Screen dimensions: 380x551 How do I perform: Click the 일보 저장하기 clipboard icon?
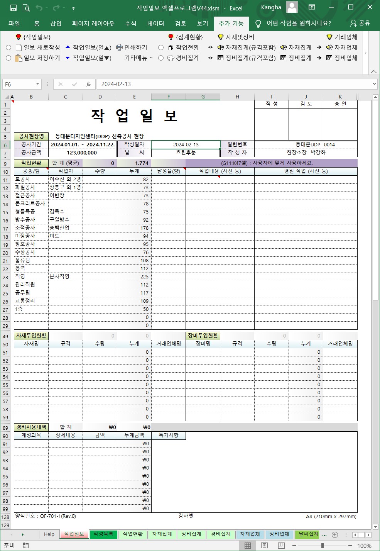tap(19, 58)
